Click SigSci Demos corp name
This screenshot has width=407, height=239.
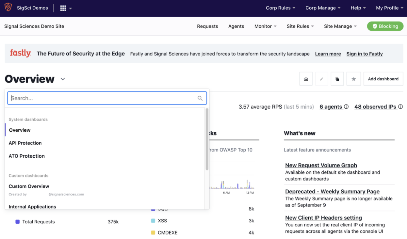coord(32,8)
